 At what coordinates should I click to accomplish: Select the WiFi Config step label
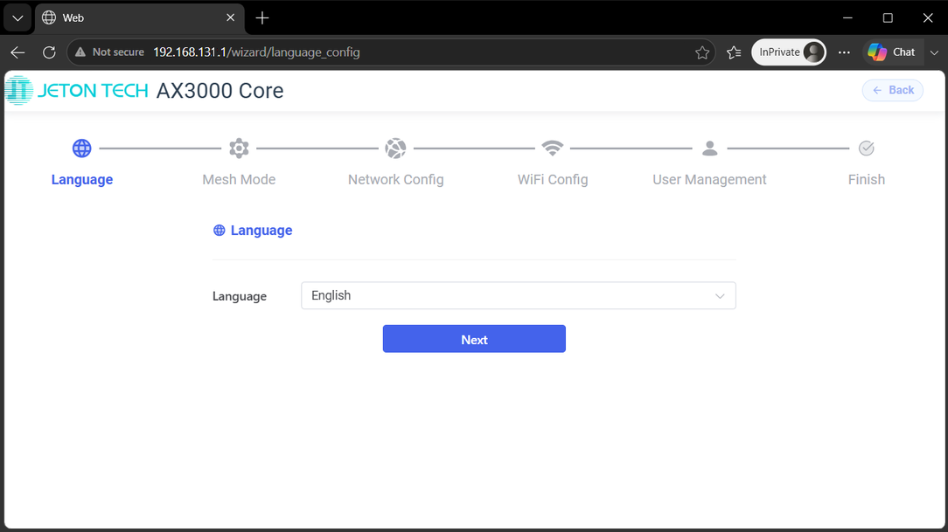click(553, 179)
